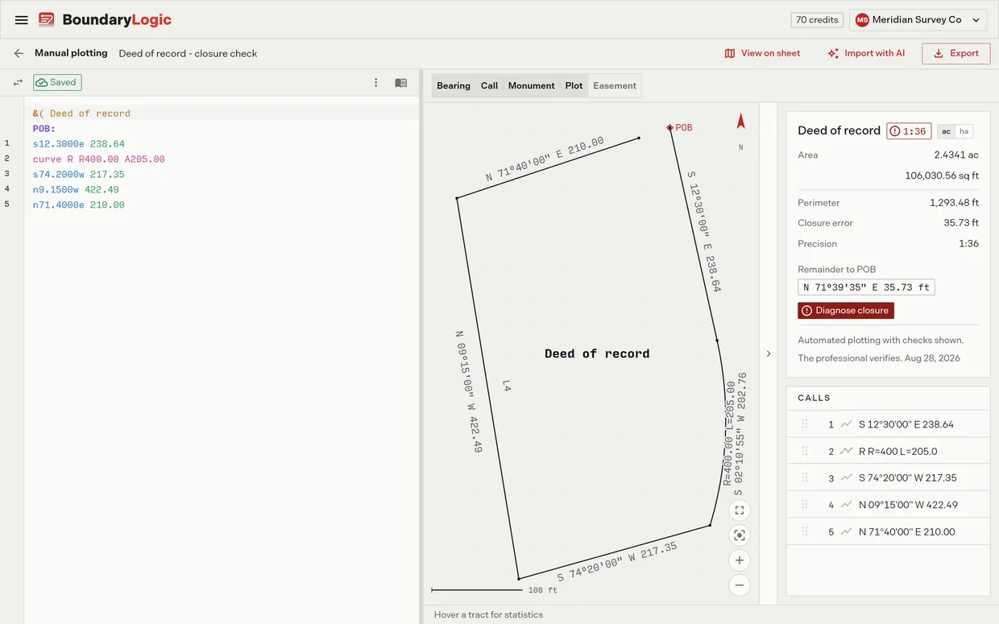This screenshot has height=624, width=999.
Task: Click the BoundaryLogic logo
Action: (x=105, y=20)
